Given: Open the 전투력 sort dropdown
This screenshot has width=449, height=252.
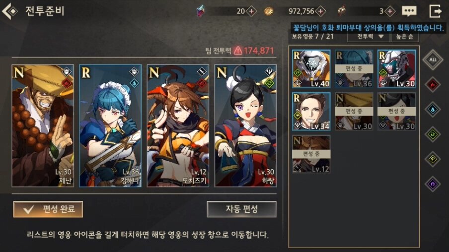Looking at the screenshot, I should (369, 37).
